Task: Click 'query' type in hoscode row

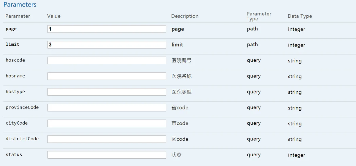Action: [254, 60]
